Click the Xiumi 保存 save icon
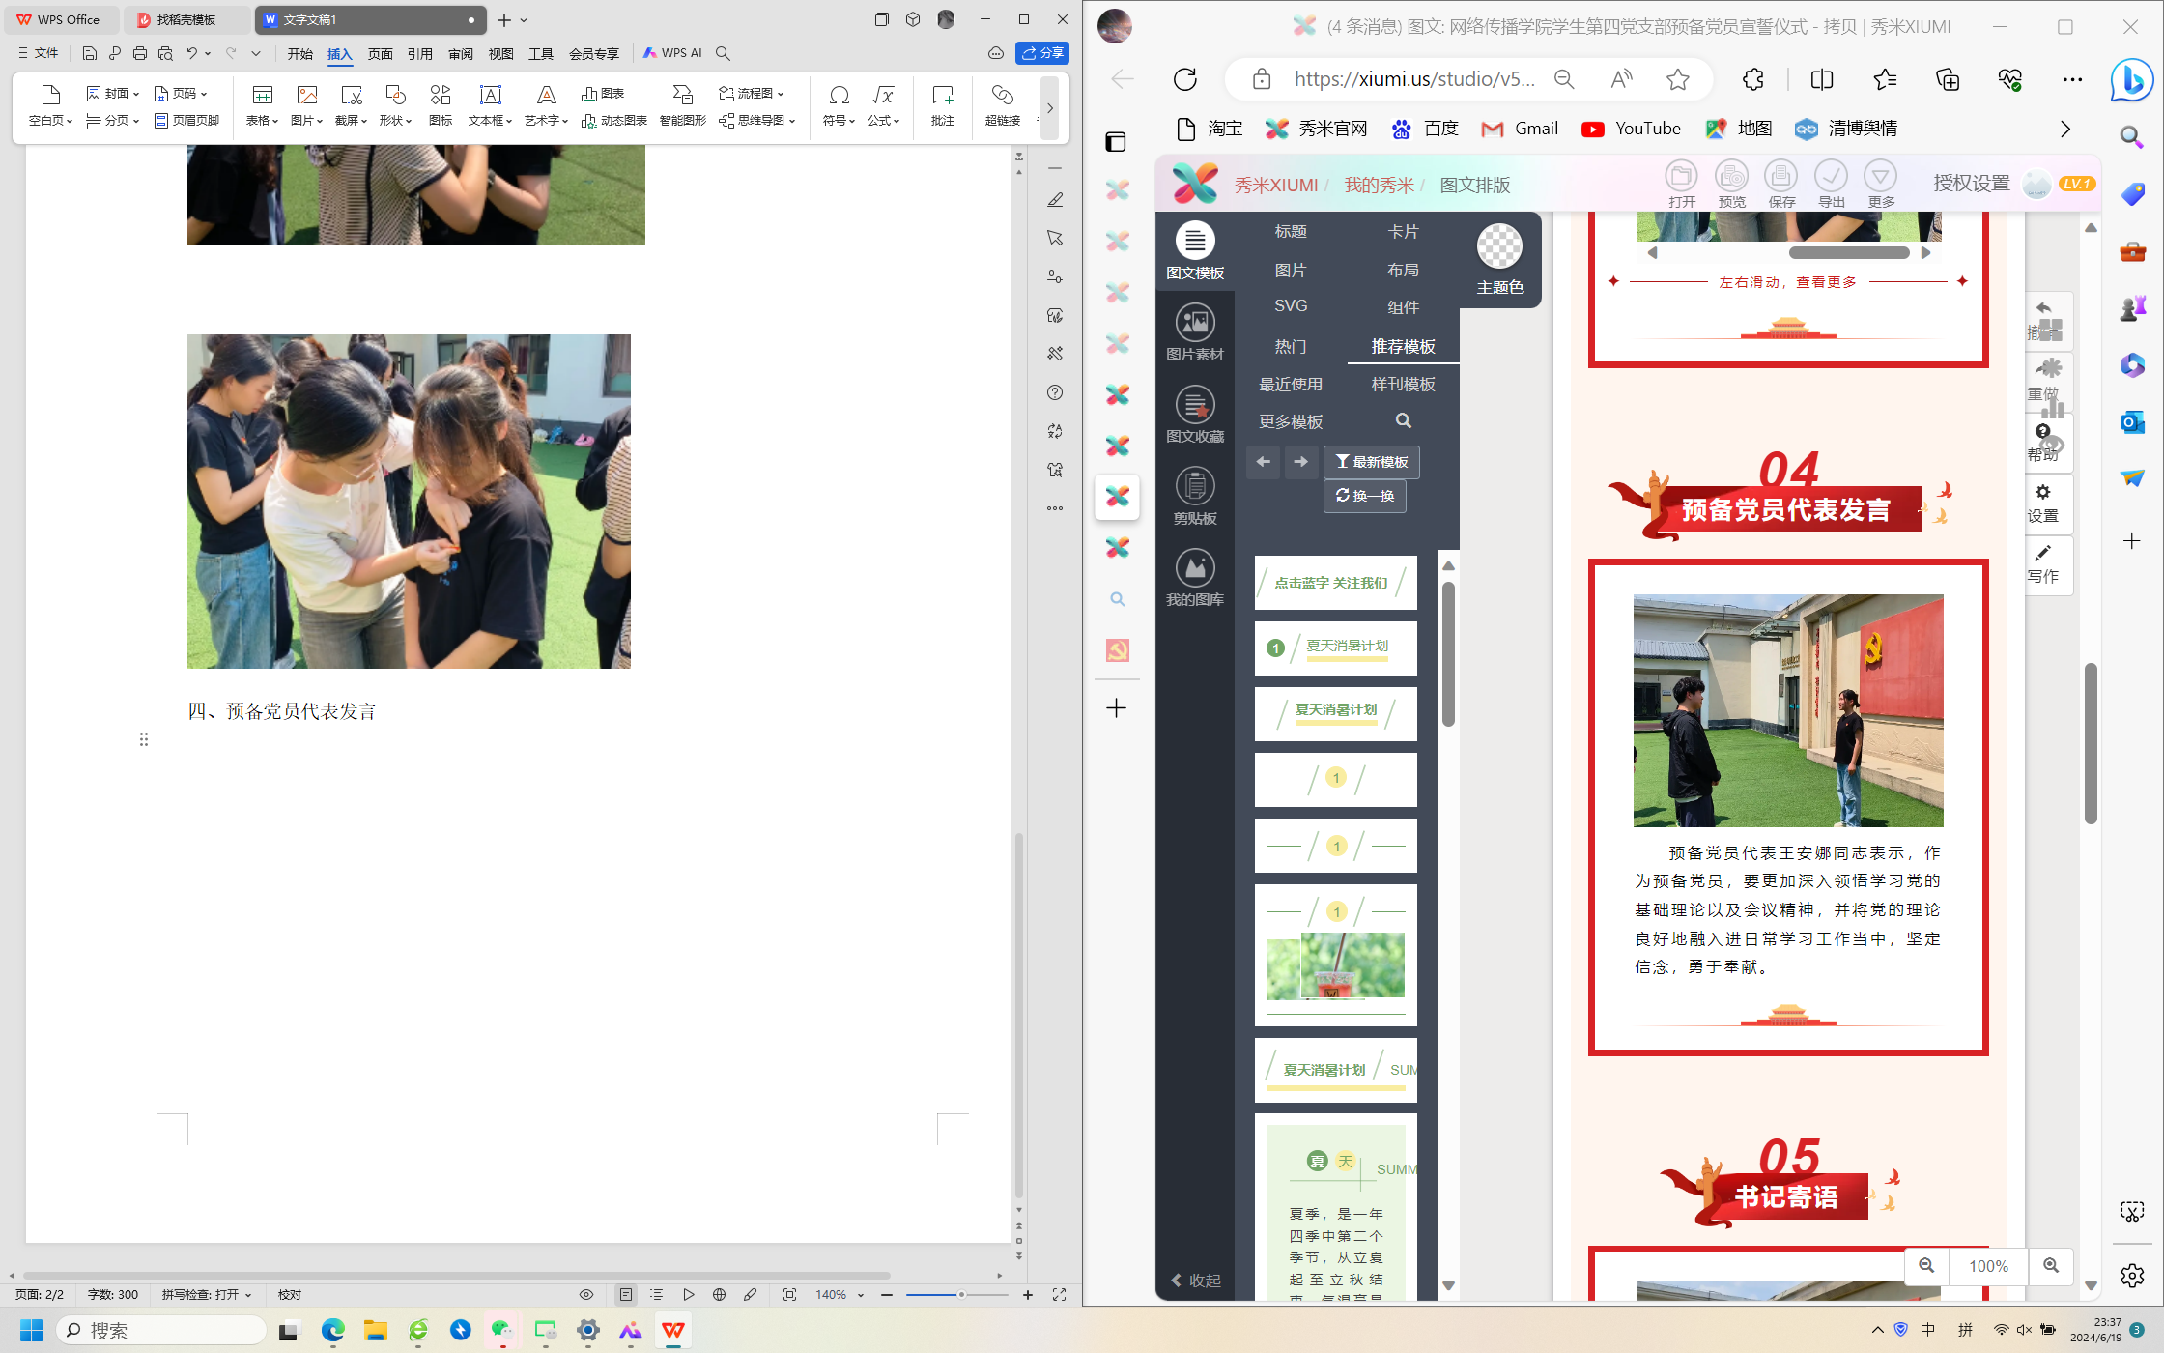2164x1353 pixels. 1781,185
